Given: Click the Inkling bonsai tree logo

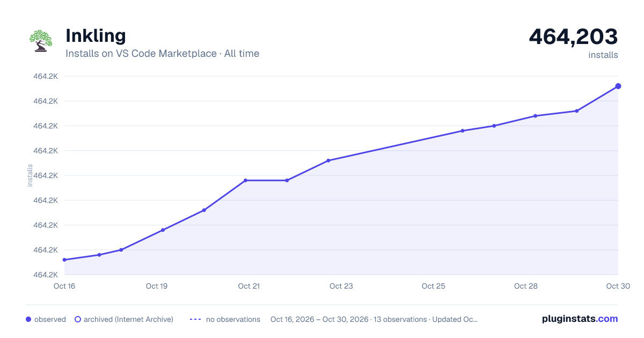Looking at the screenshot, I should (41, 41).
